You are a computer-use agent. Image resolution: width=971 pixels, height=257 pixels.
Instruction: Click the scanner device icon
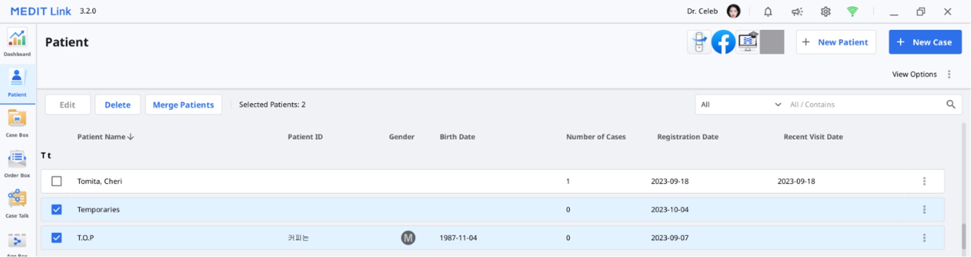699,42
